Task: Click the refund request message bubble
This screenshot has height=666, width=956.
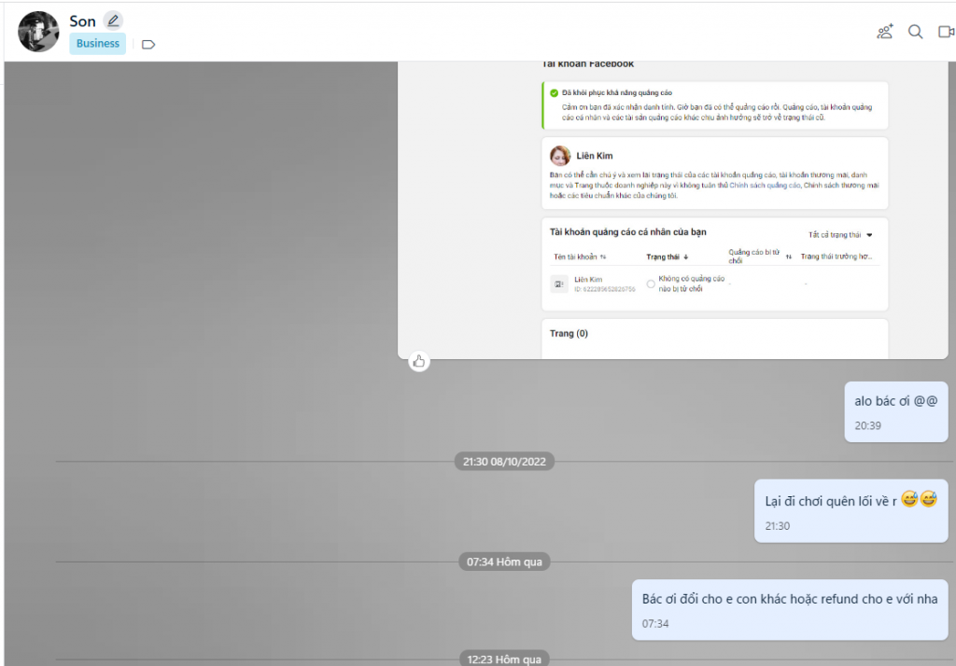Action: (x=789, y=599)
